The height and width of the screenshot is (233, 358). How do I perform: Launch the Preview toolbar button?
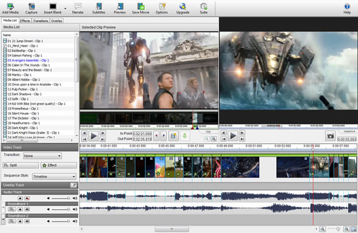[120, 9]
